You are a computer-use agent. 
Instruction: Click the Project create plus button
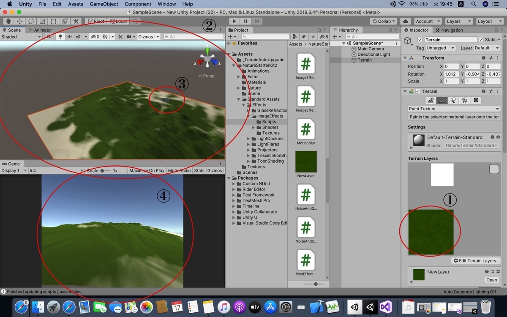(x=232, y=37)
